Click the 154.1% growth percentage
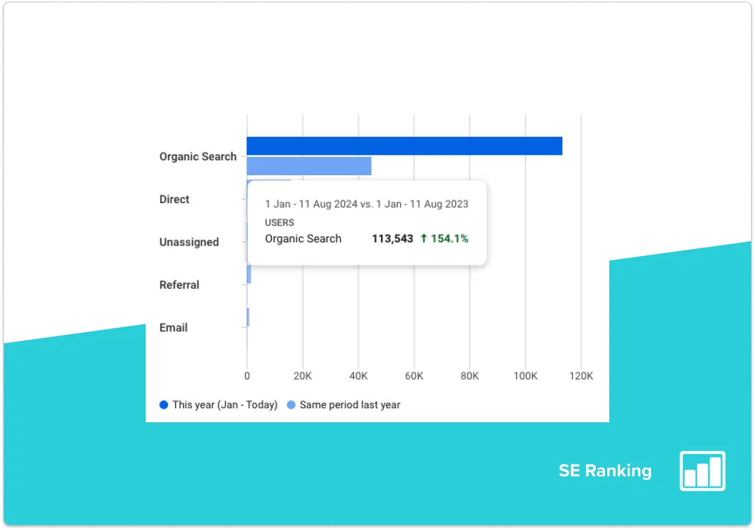 coord(449,238)
